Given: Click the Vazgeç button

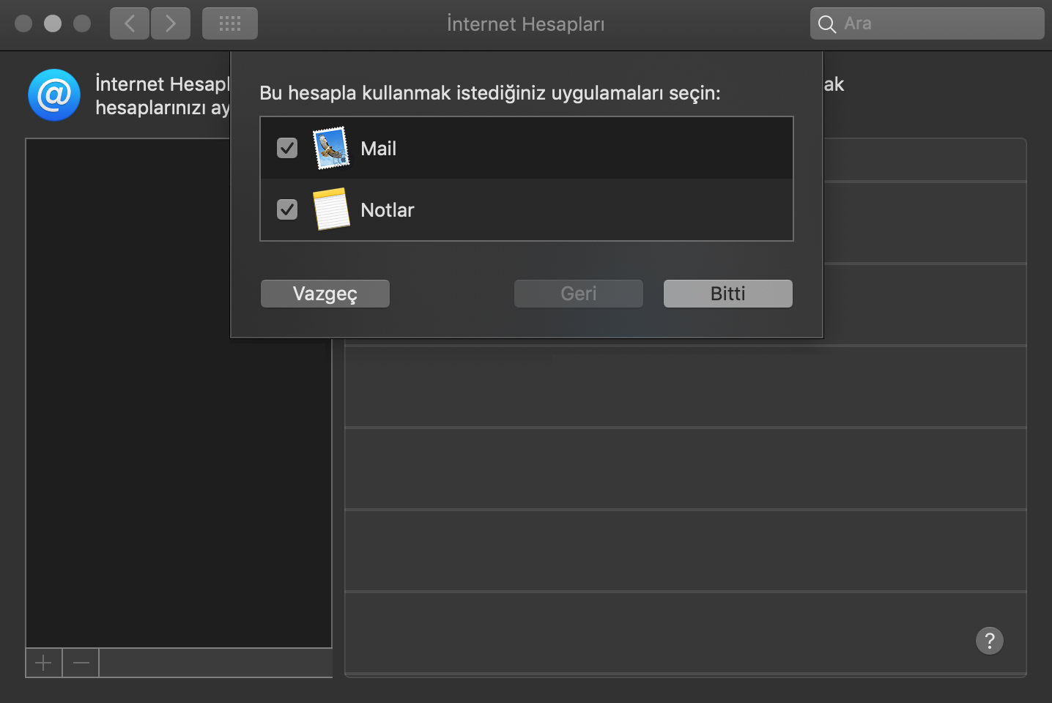Looking at the screenshot, I should 325,293.
